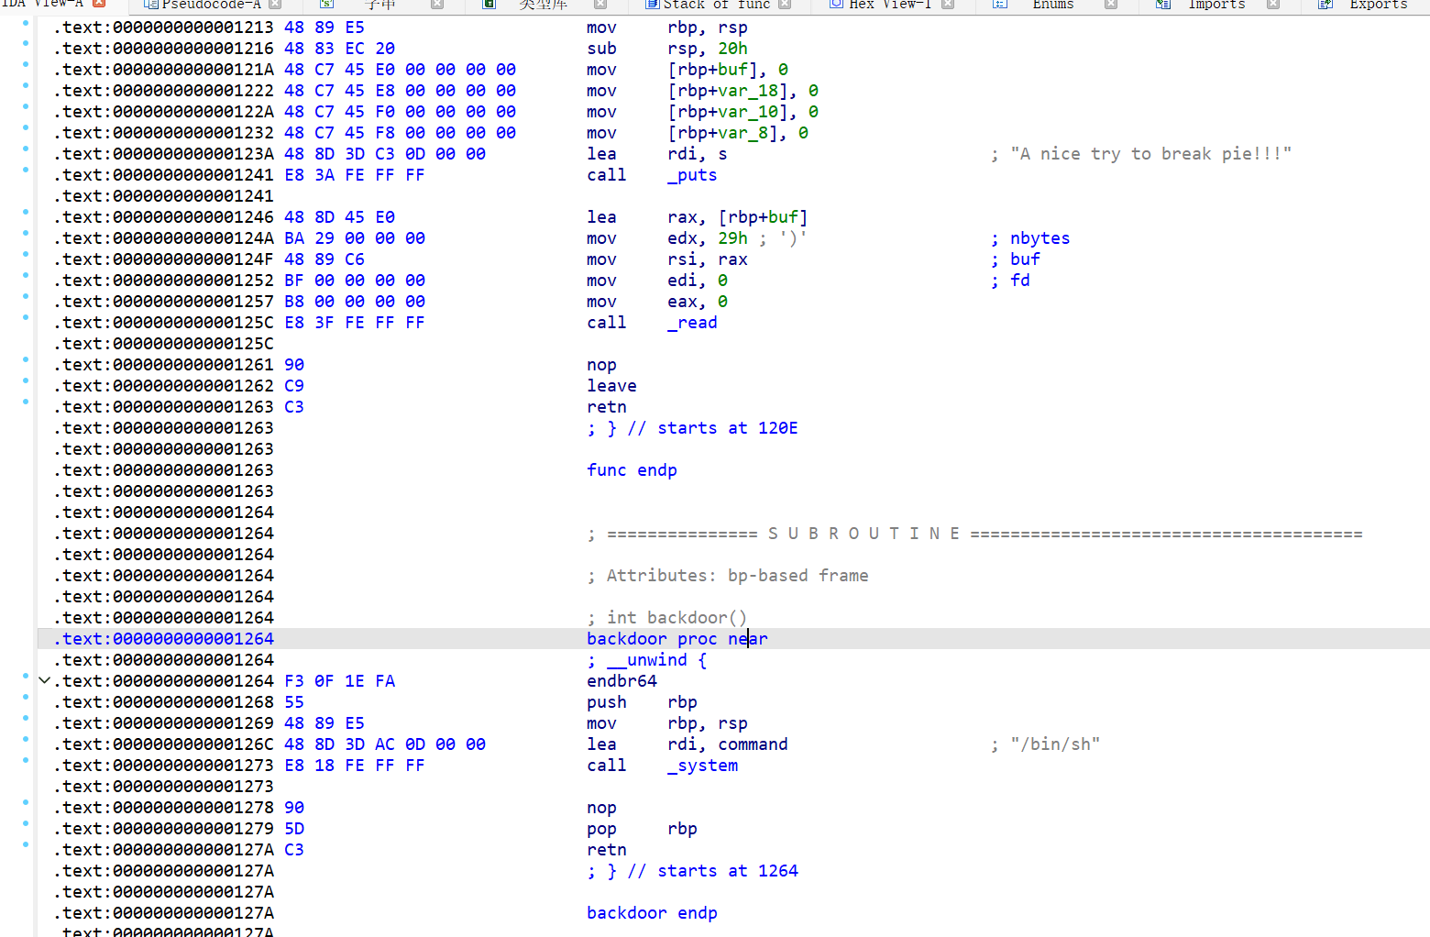Click the 'command' operand in lea rdi

point(753,744)
